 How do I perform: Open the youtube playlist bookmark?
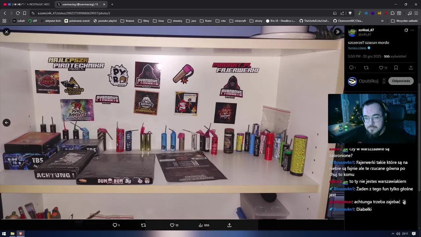pos(105,21)
